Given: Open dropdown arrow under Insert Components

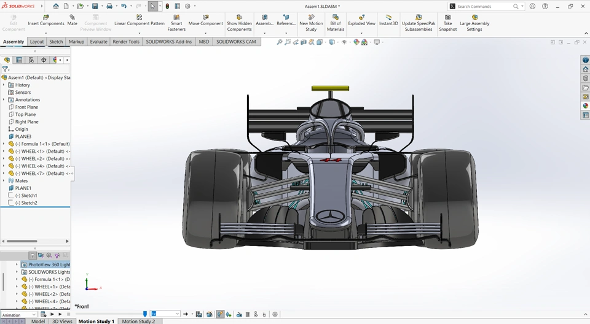Looking at the screenshot, I should click(x=46, y=34).
